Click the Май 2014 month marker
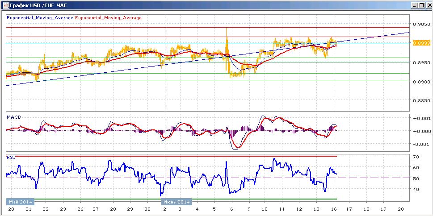Image resolution: width=433 pixels, height=216 pixels. 20,202
